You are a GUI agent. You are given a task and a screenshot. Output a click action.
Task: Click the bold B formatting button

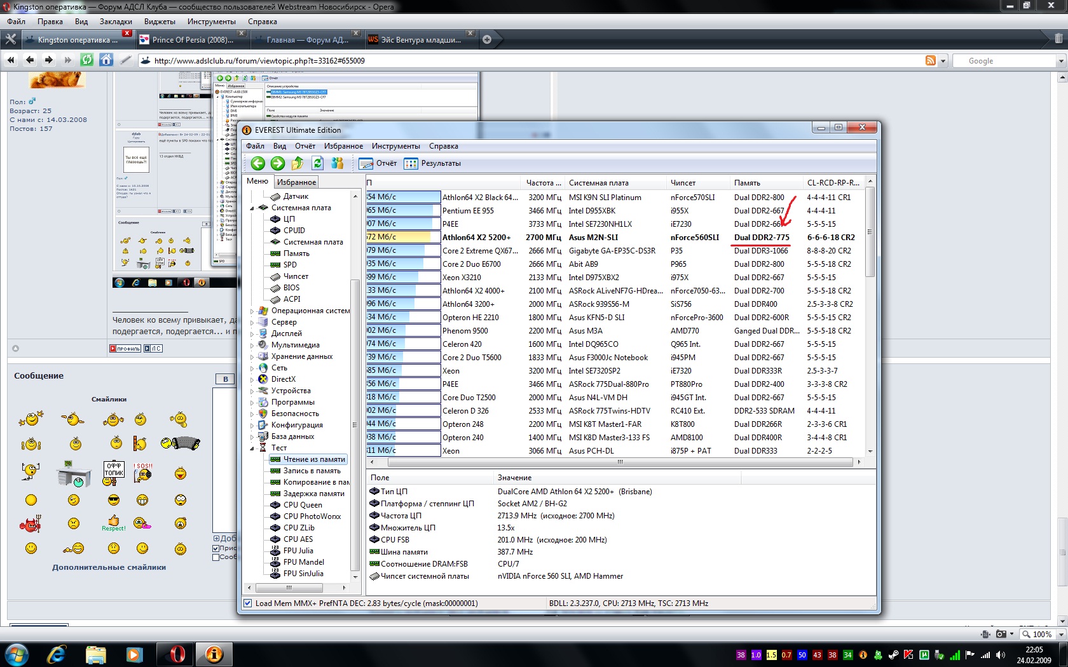(x=225, y=379)
